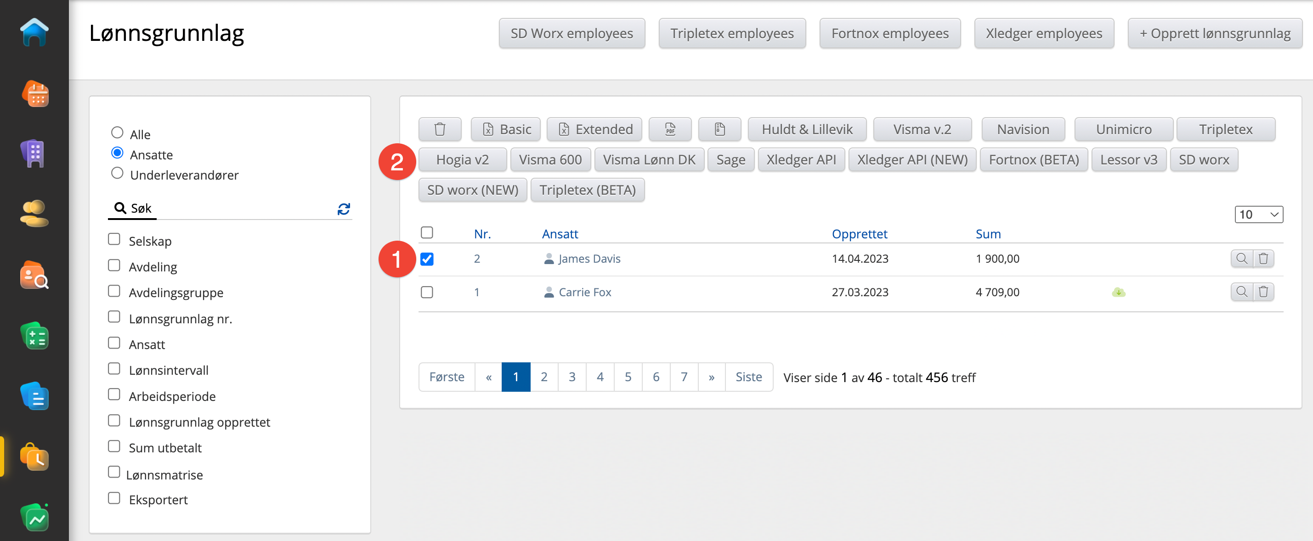Delete Carrie Fox row with trash icon
Image resolution: width=1313 pixels, height=541 pixels.
[1263, 292]
